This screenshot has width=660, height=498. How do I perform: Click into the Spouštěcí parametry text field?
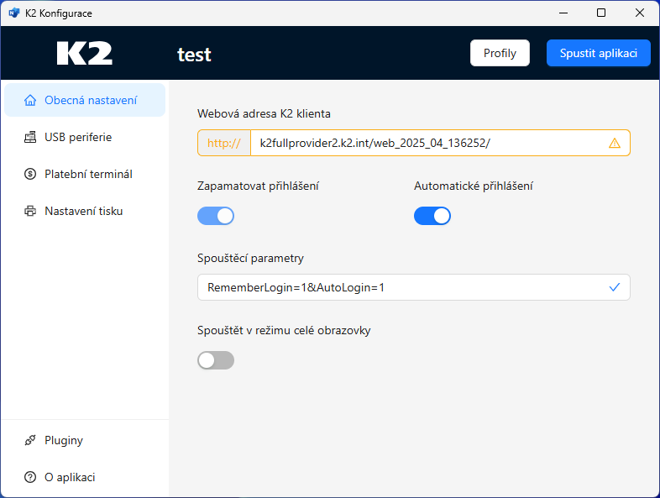pos(403,287)
